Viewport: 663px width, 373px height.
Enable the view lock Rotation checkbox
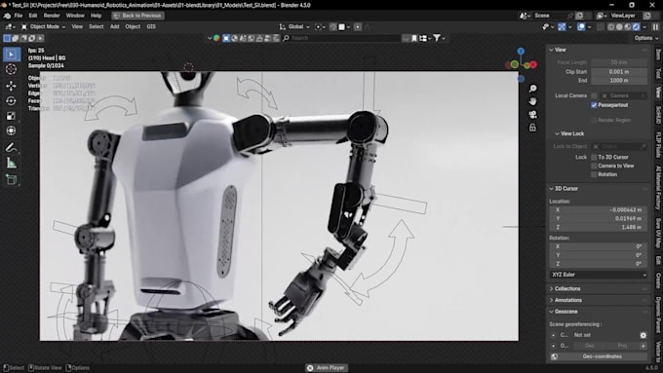point(594,174)
